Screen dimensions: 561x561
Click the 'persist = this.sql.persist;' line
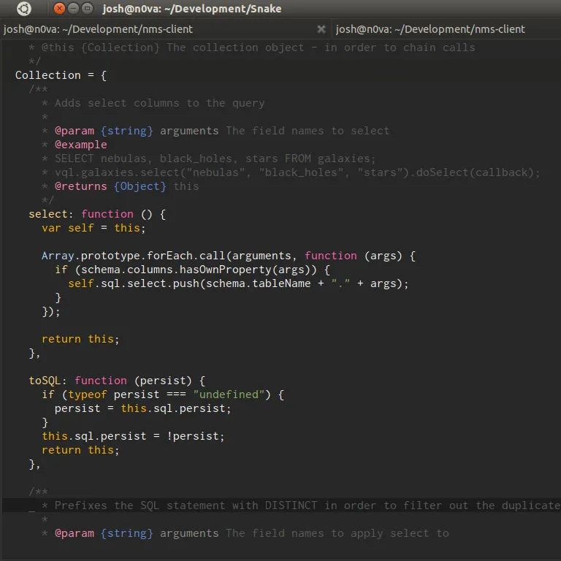pos(142,408)
